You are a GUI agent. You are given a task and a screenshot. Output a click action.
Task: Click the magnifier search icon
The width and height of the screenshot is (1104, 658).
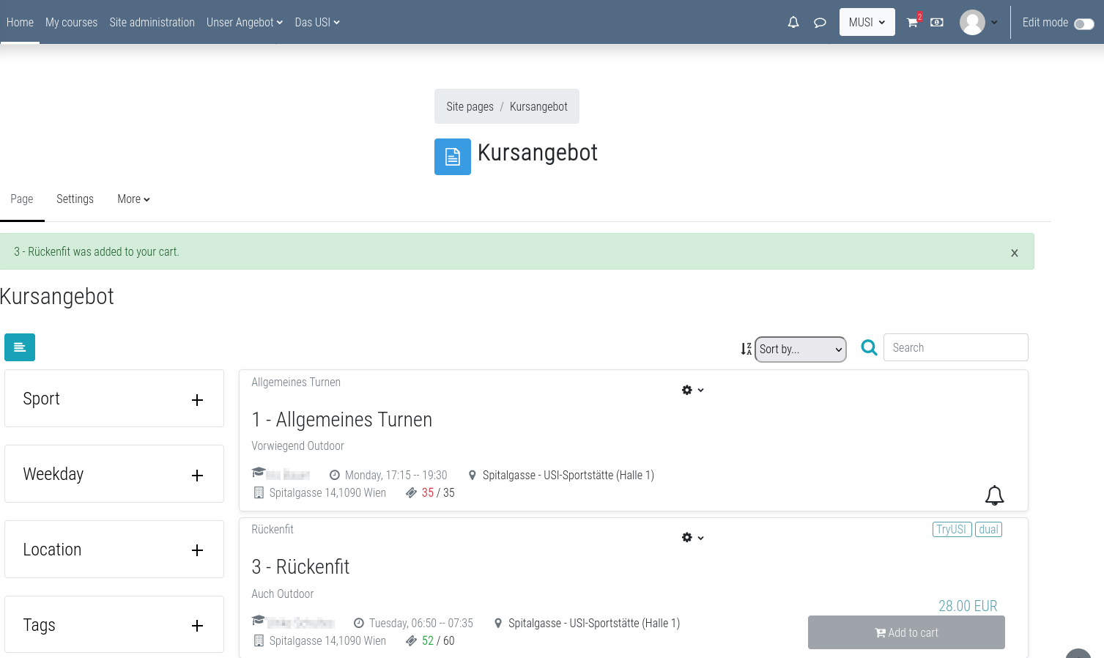(869, 348)
